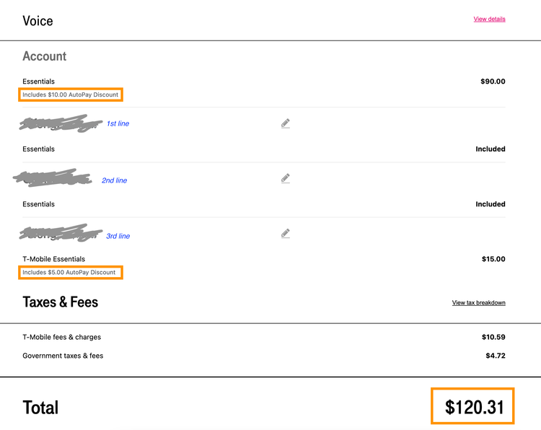Click the pencil edit icon for 3rd line

coord(286,233)
